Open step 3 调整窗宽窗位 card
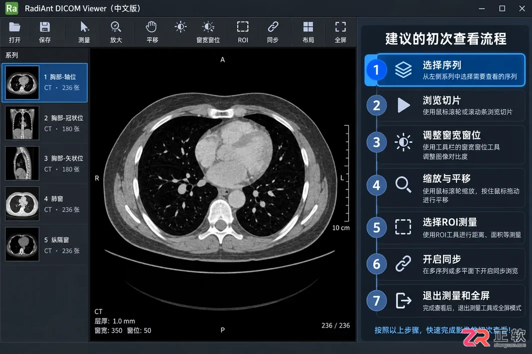532x354 pixels. pyautogui.click(x=451, y=145)
